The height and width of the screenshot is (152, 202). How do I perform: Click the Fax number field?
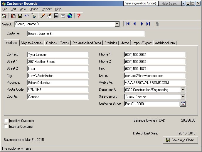pyautogui.click(x=155, y=69)
